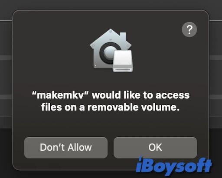The width and height of the screenshot is (222, 178).
Task: Click the roof peak of the privacy icon
Action: pyautogui.click(x=111, y=31)
